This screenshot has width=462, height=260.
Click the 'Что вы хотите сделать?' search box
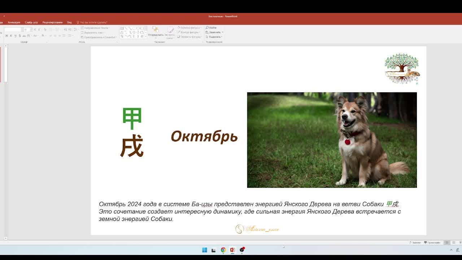[92, 22]
